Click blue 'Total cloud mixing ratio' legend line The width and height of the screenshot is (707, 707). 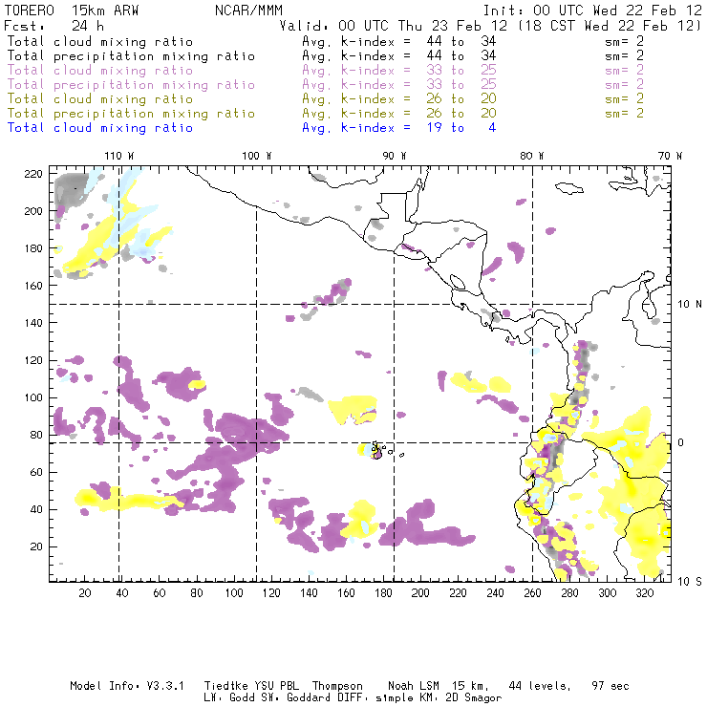[100, 128]
